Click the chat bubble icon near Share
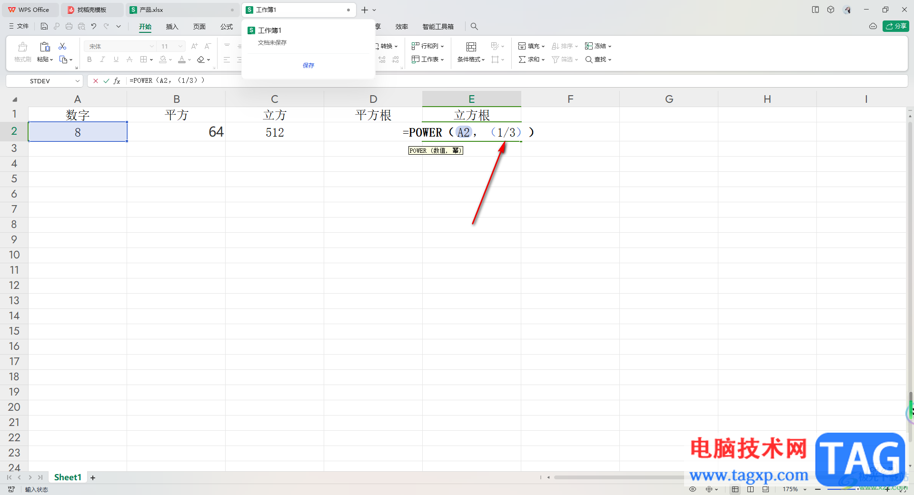 (873, 26)
